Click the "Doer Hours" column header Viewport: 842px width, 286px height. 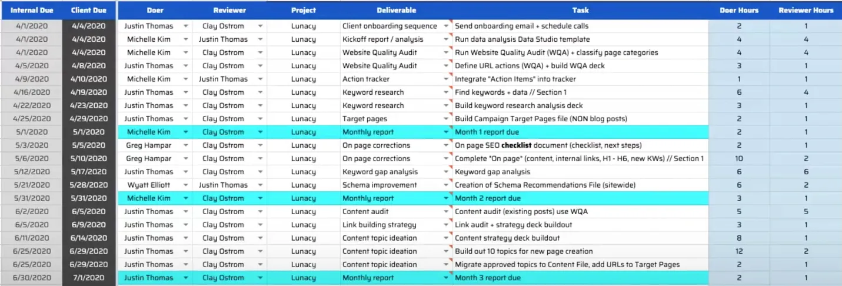click(739, 10)
